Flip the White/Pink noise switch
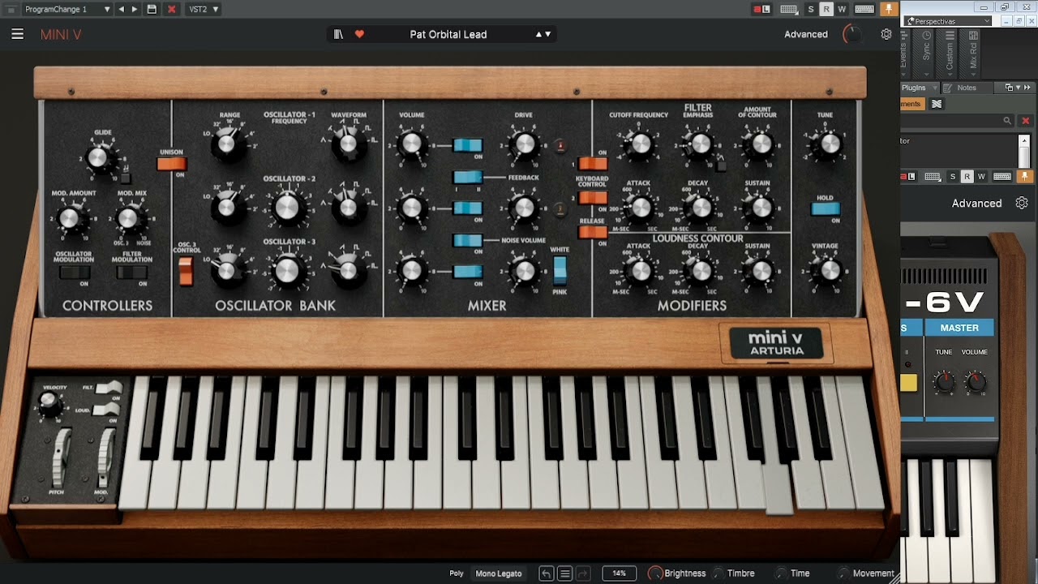Image resolution: width=1038 pixels, height=584 pixels. click(560, 270)
